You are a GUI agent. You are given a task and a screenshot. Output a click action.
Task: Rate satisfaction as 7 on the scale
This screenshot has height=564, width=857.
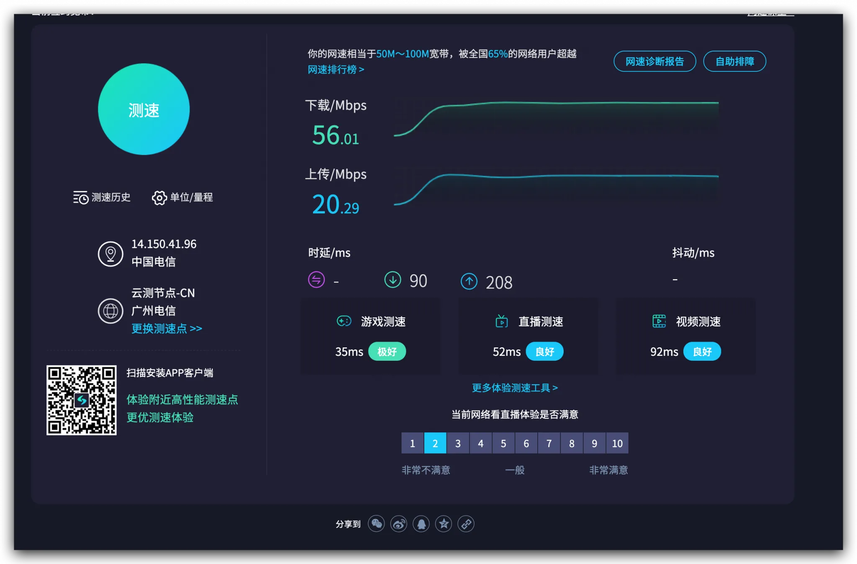coord(549,443)
